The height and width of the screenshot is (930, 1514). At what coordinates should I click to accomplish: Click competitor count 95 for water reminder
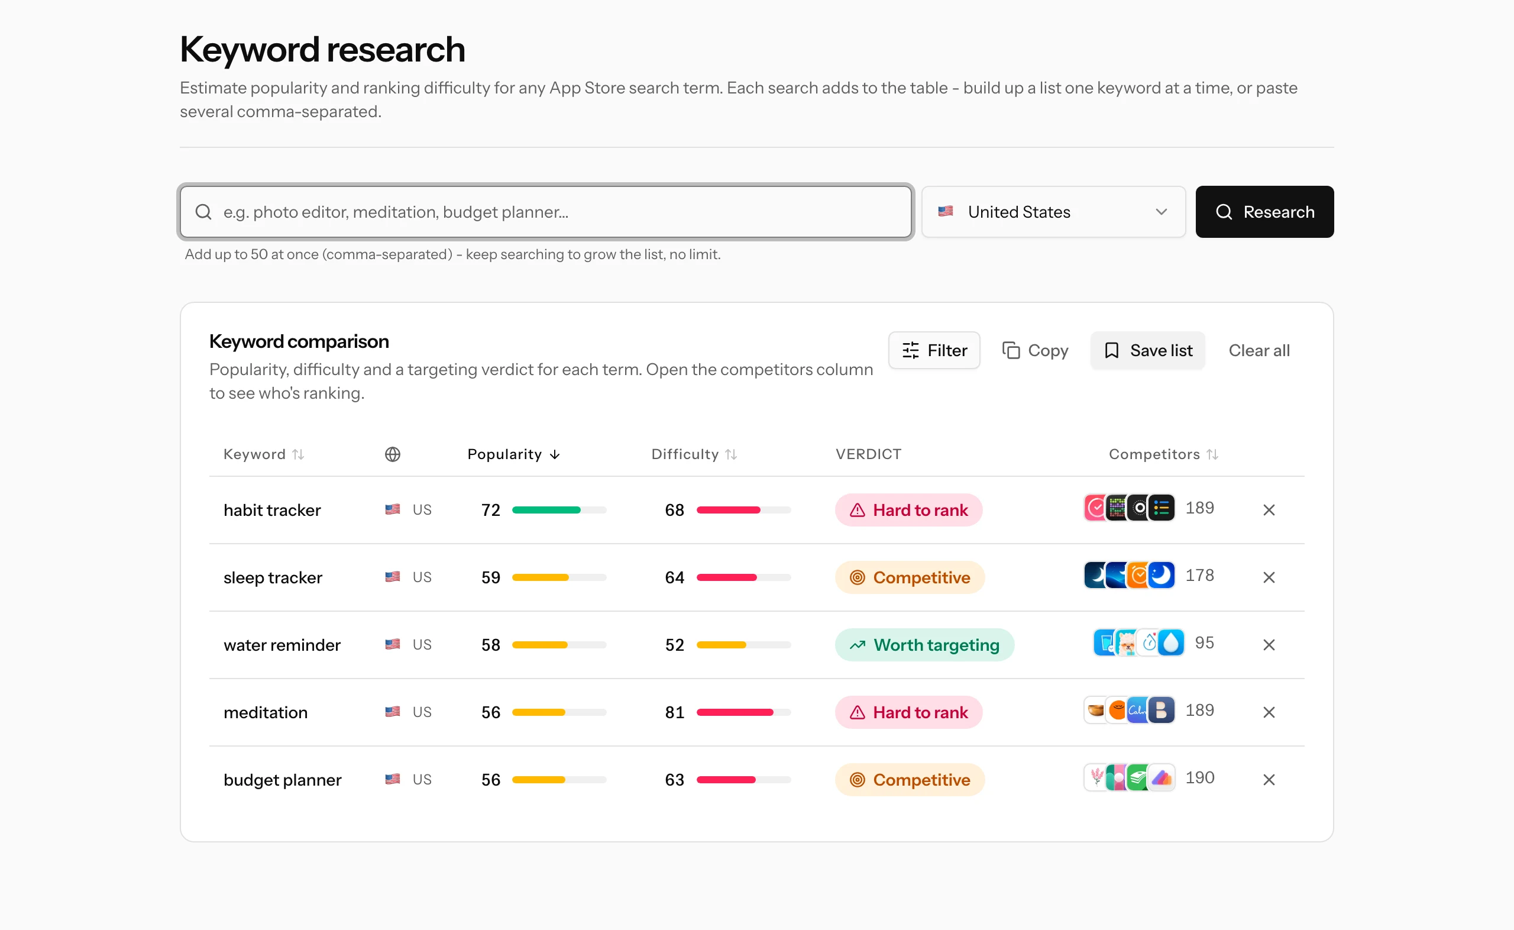1204,642
